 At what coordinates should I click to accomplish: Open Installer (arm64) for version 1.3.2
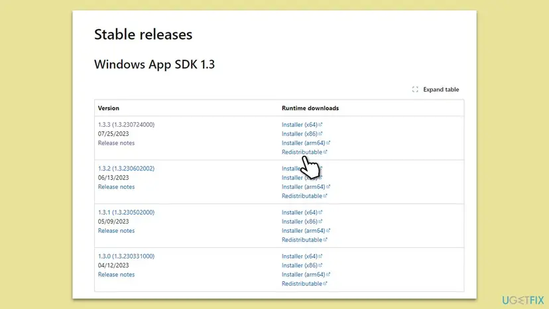click(x=303, y=186)
